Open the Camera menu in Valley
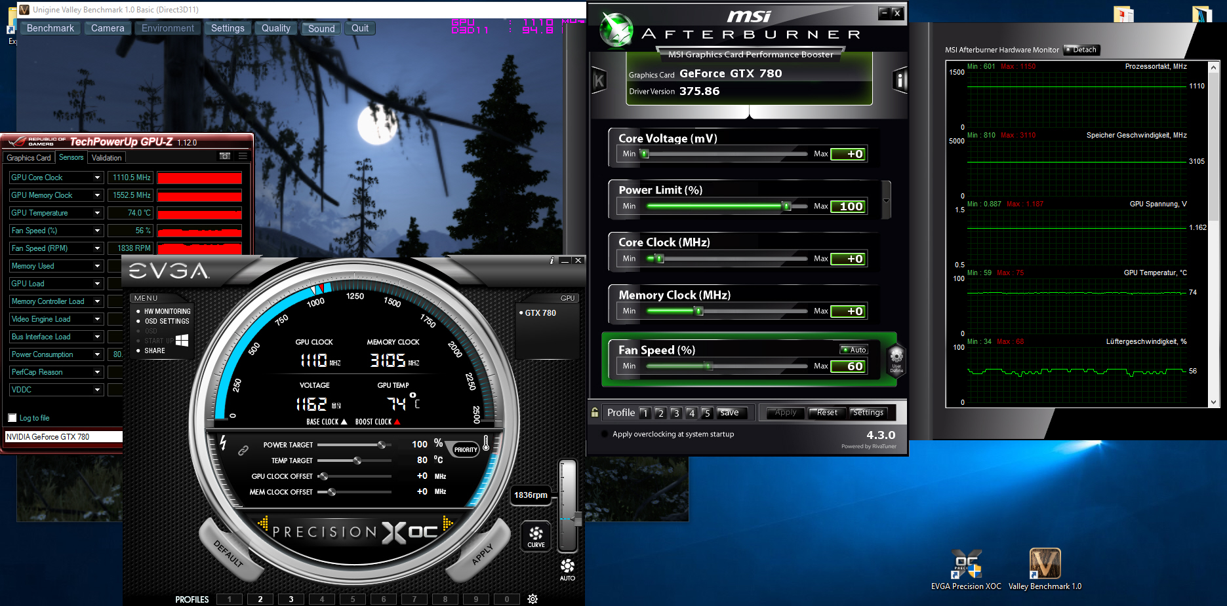 pyautogui.click(x=108, y=28)
